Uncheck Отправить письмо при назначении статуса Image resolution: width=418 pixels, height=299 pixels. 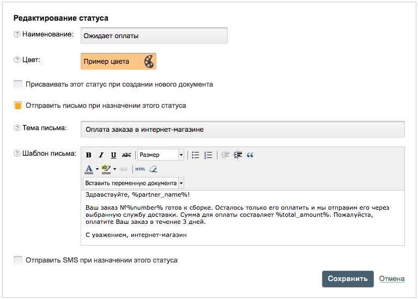19,105
